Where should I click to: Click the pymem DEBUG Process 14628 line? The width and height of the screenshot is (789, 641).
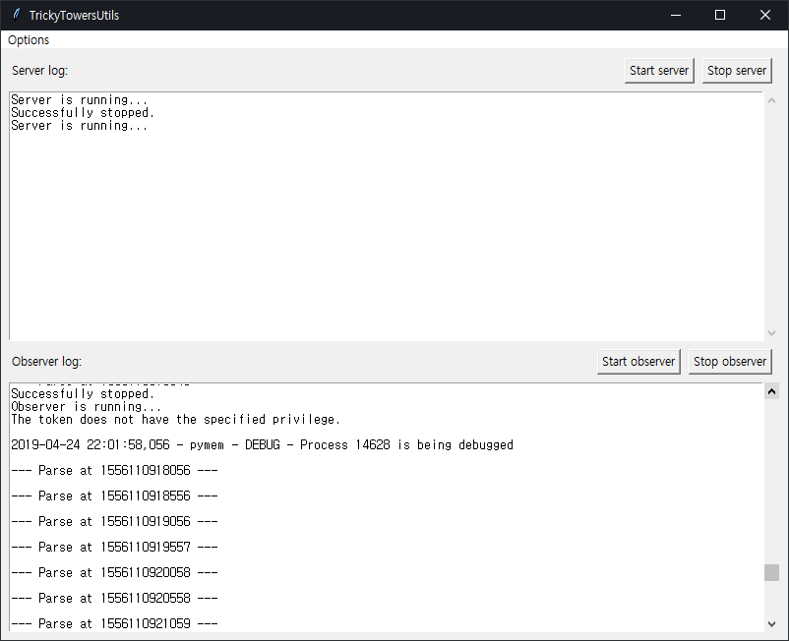click(262, 445)
